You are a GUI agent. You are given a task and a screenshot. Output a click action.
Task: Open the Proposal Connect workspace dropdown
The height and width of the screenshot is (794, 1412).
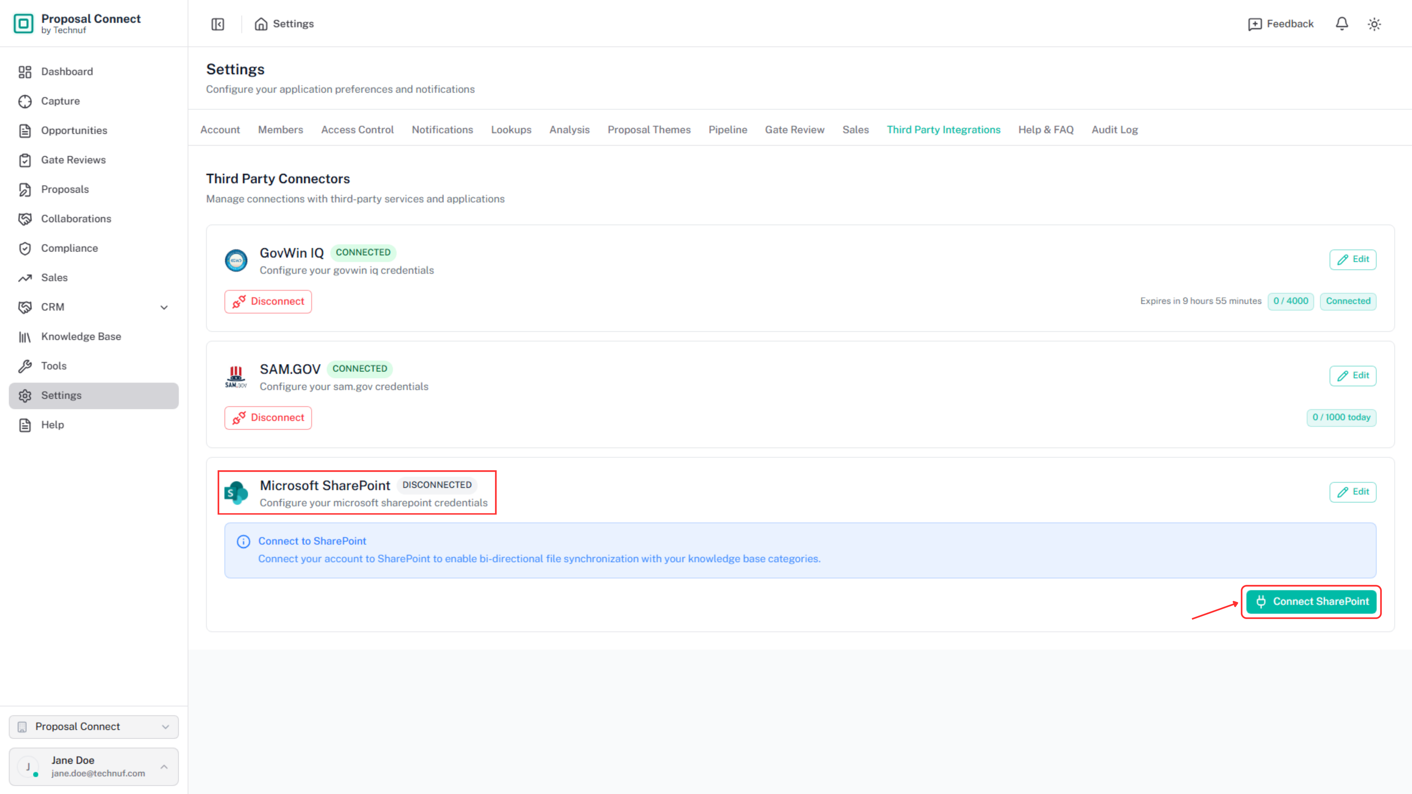(94, 727)
